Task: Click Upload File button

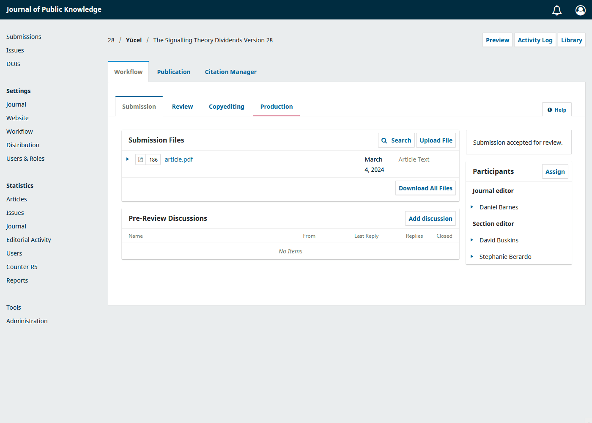Action: click(436, 140)
